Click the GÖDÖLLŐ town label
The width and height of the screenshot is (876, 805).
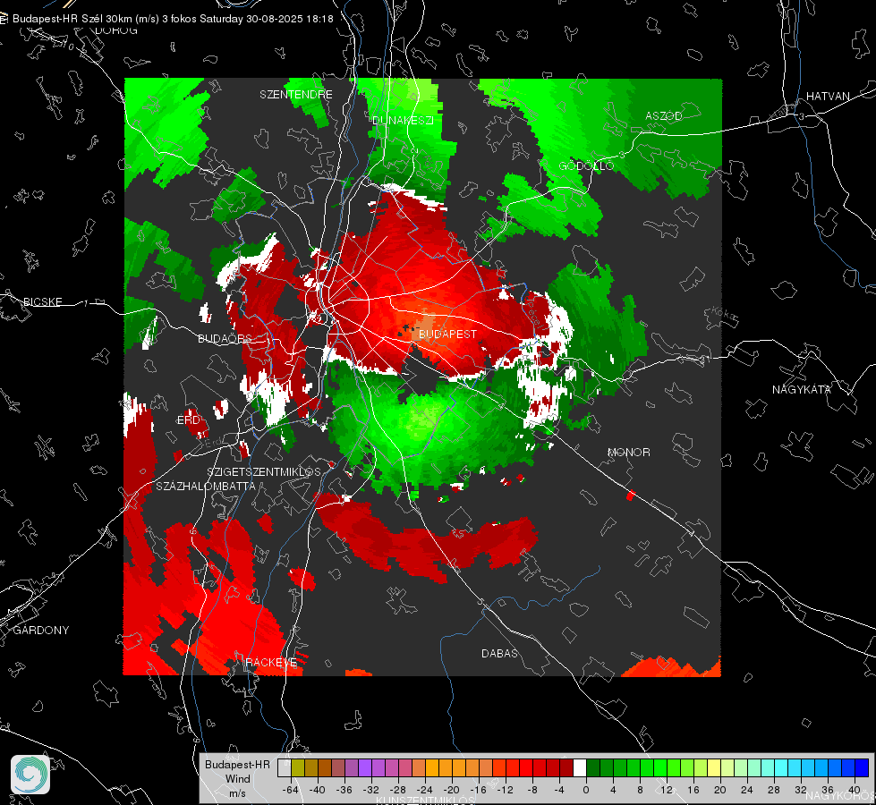coord(586,165)
